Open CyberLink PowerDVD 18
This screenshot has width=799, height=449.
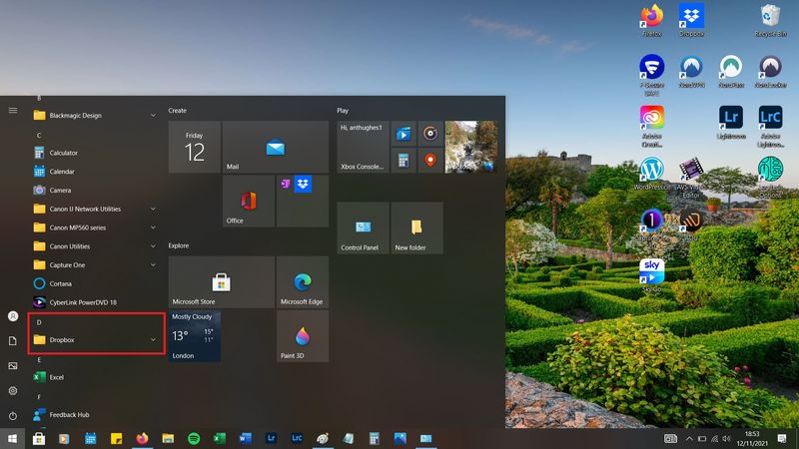coord(83,301)
